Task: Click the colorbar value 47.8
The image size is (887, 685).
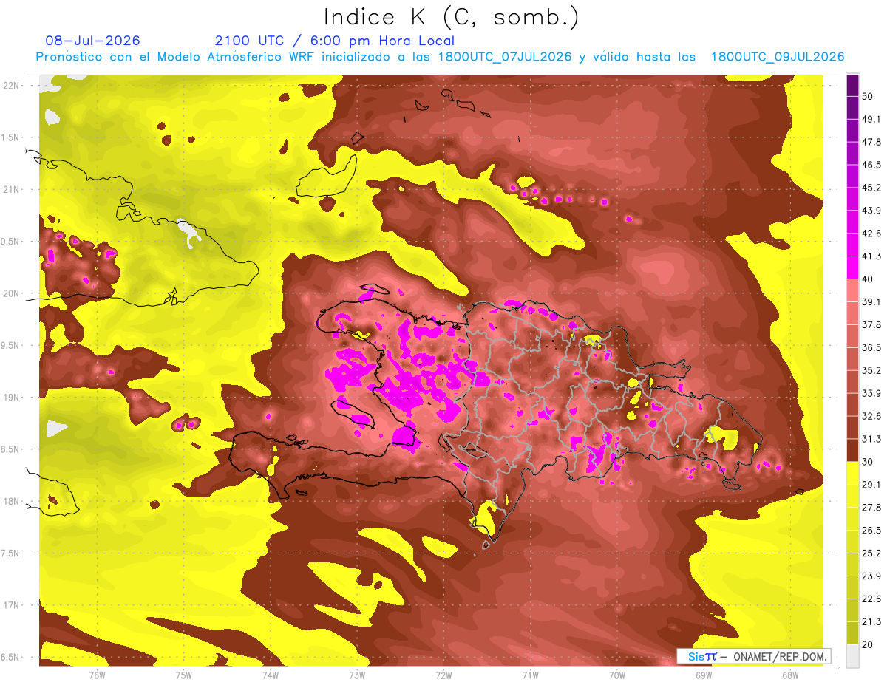Action: pyautogui.click(x=871, y=142)
